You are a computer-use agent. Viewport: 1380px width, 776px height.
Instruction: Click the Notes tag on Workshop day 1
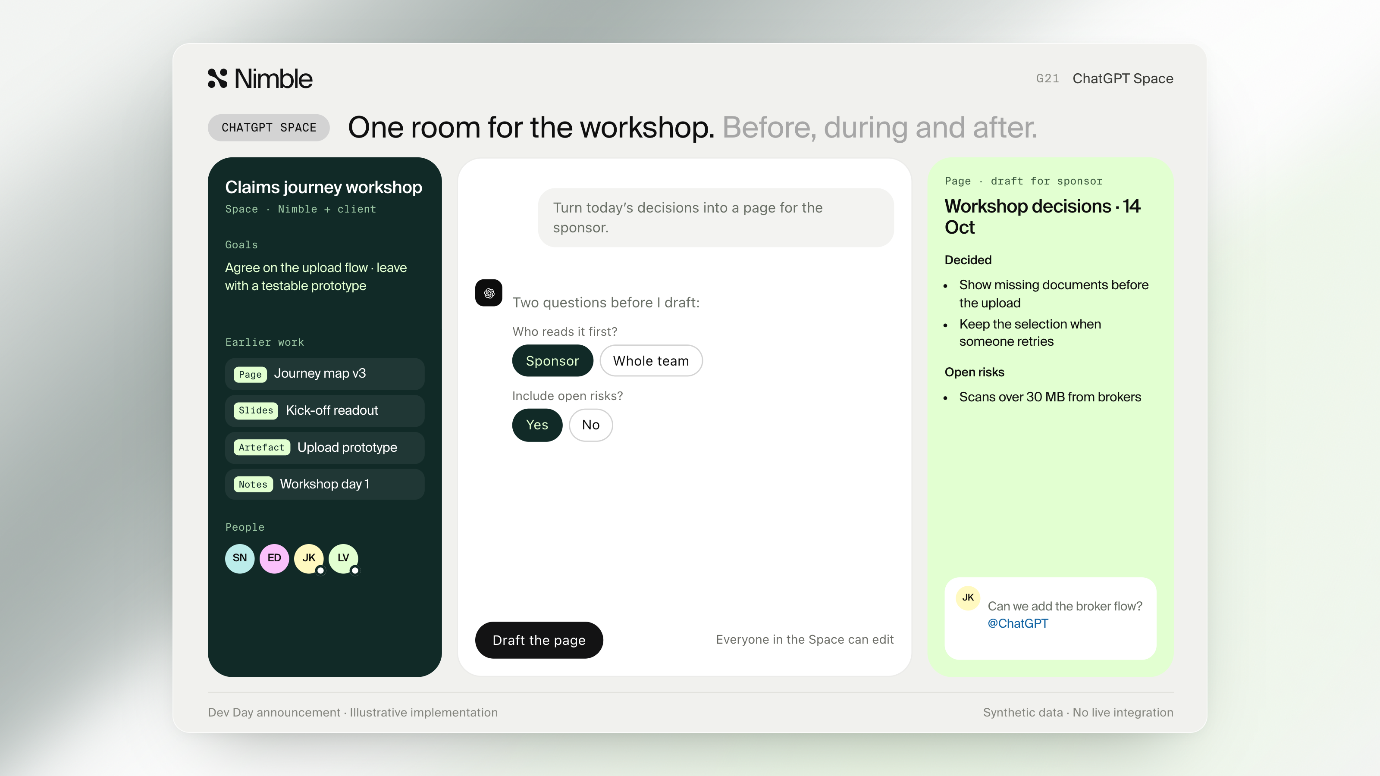point(253,485)
